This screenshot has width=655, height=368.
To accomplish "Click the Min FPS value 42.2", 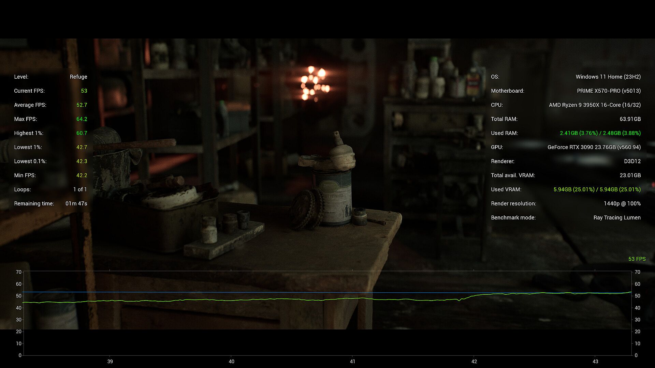I will (x=82, y=175).
